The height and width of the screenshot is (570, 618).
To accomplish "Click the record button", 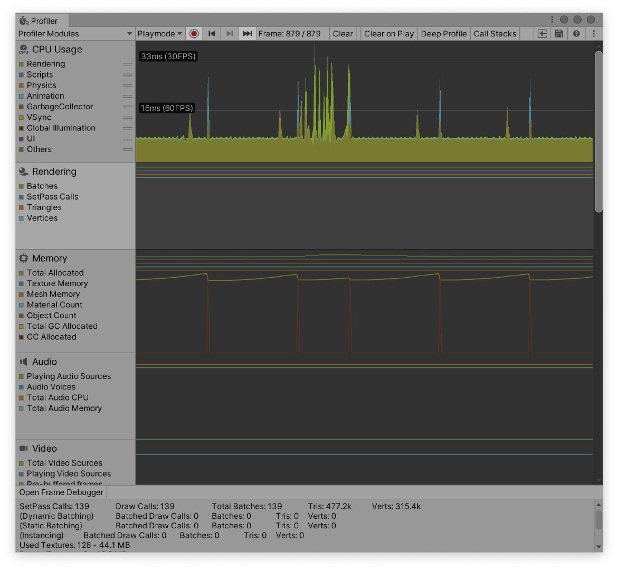I will pyautogui.click(x=194, y=33).
